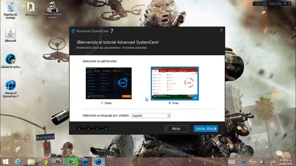Expand the performance monitor widget arrow
The height and width of the screenshot is (166, 296).
285,4
